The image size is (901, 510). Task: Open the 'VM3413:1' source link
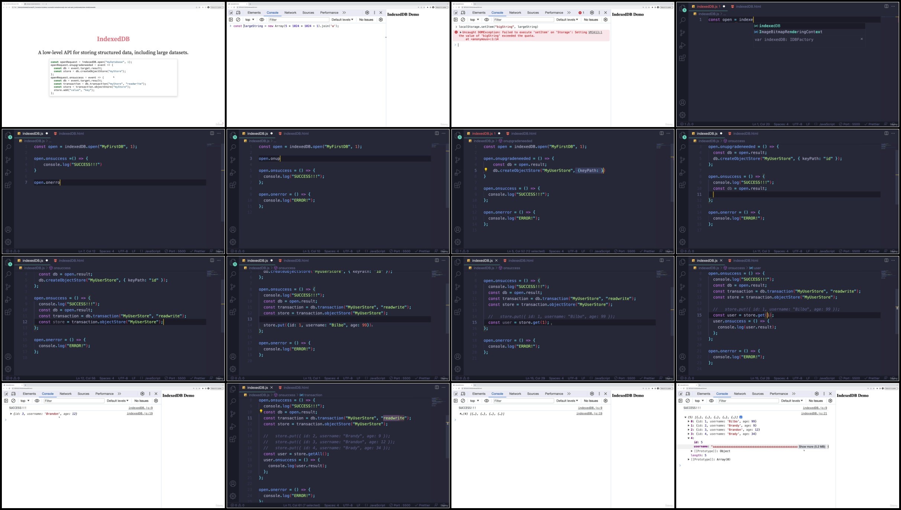pos(595,32)
